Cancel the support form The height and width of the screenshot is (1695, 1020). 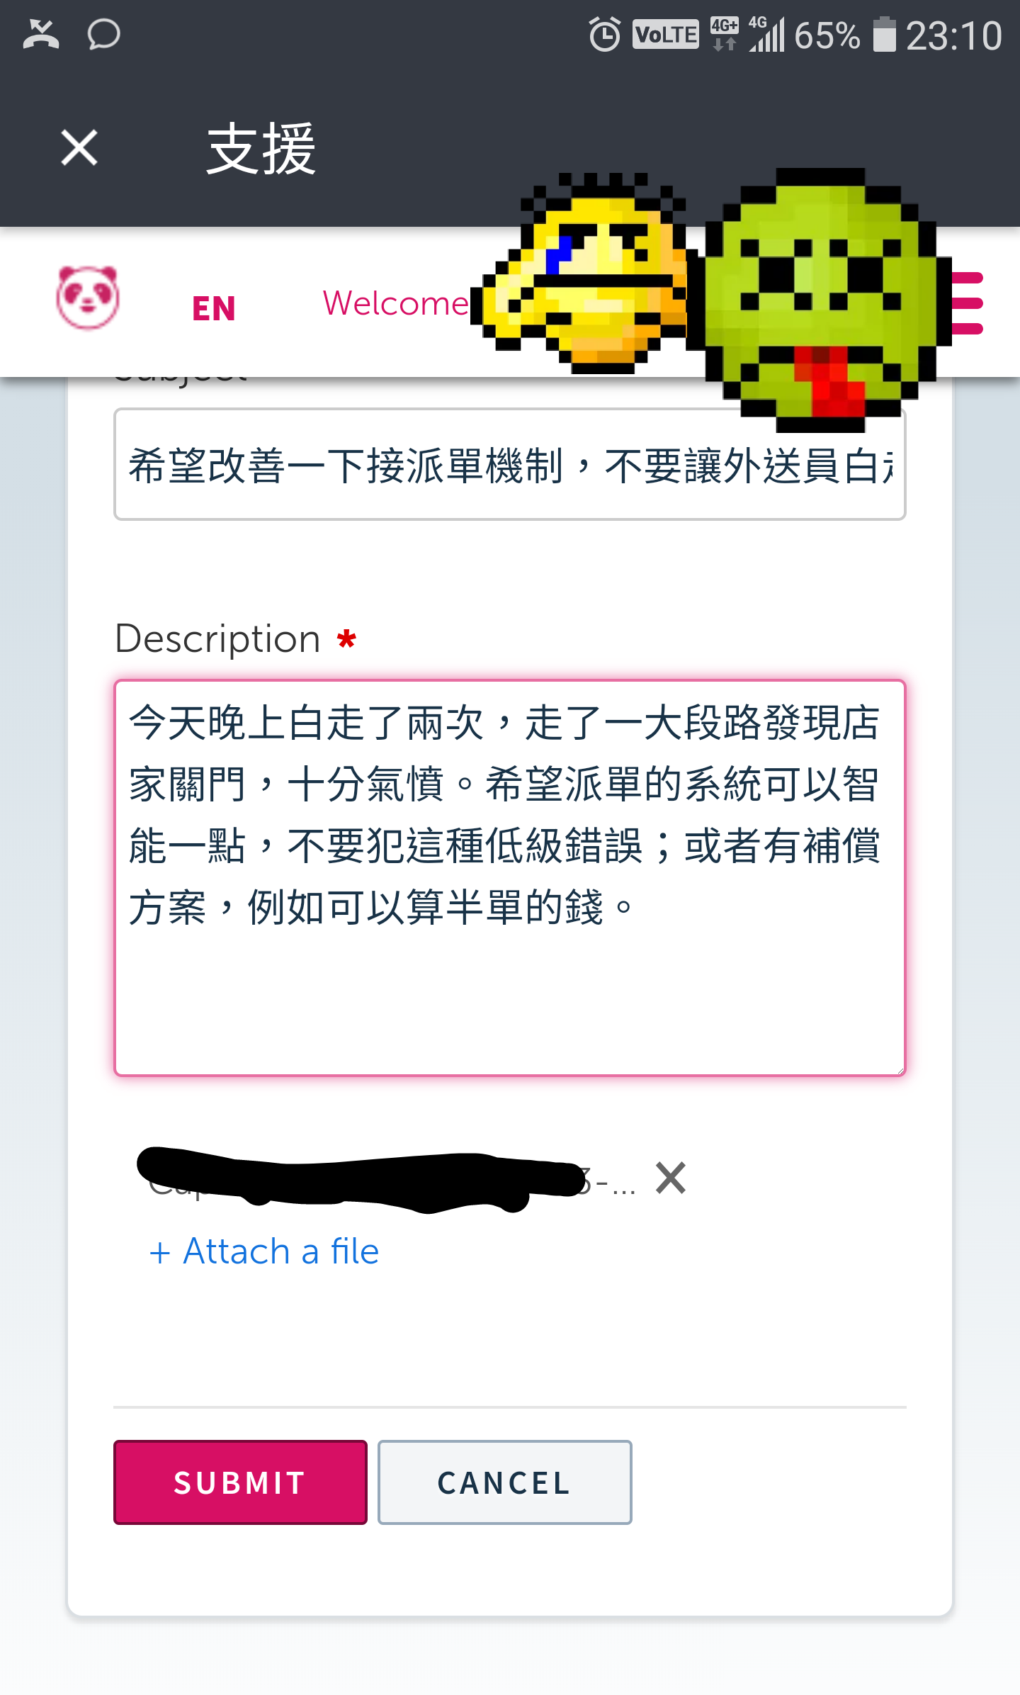click(x=504, y=1482)
